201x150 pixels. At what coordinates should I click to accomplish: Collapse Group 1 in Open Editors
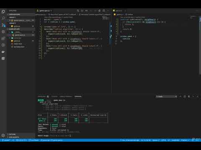tap(21, 17)
